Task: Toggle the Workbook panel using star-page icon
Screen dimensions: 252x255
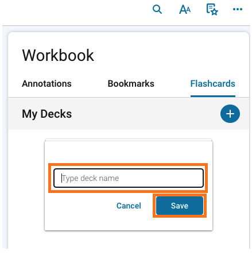Action: [212, 9]
